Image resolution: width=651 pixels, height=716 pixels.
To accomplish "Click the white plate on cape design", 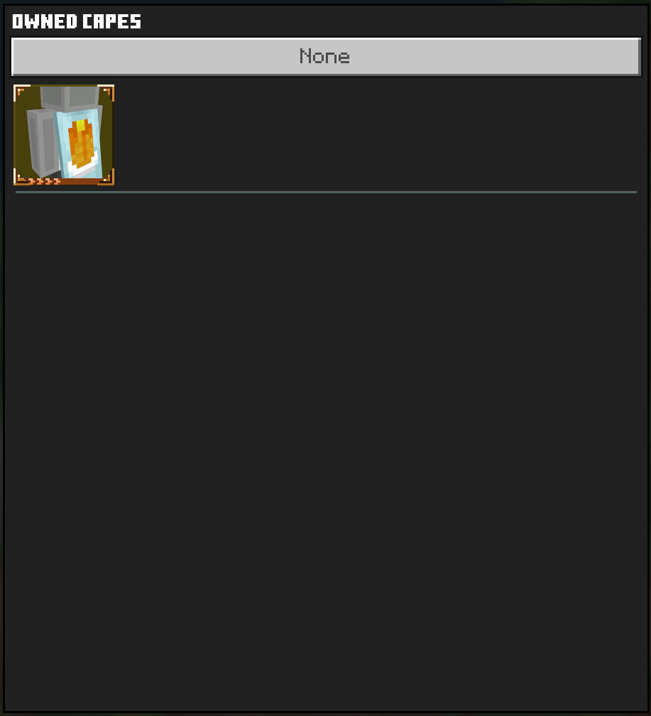I will [84, 167].
